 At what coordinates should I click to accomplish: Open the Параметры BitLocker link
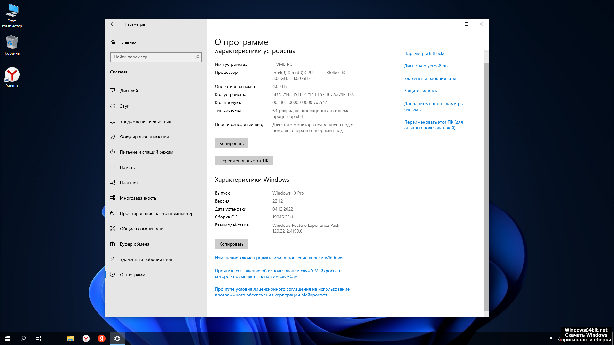tap(425, 53)
